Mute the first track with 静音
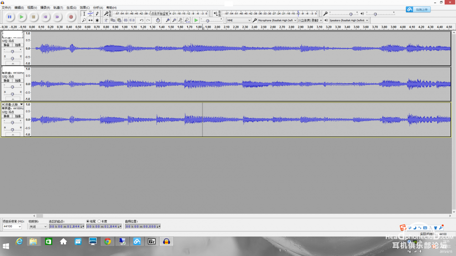The image size is (456, 256). pos(6,45)
